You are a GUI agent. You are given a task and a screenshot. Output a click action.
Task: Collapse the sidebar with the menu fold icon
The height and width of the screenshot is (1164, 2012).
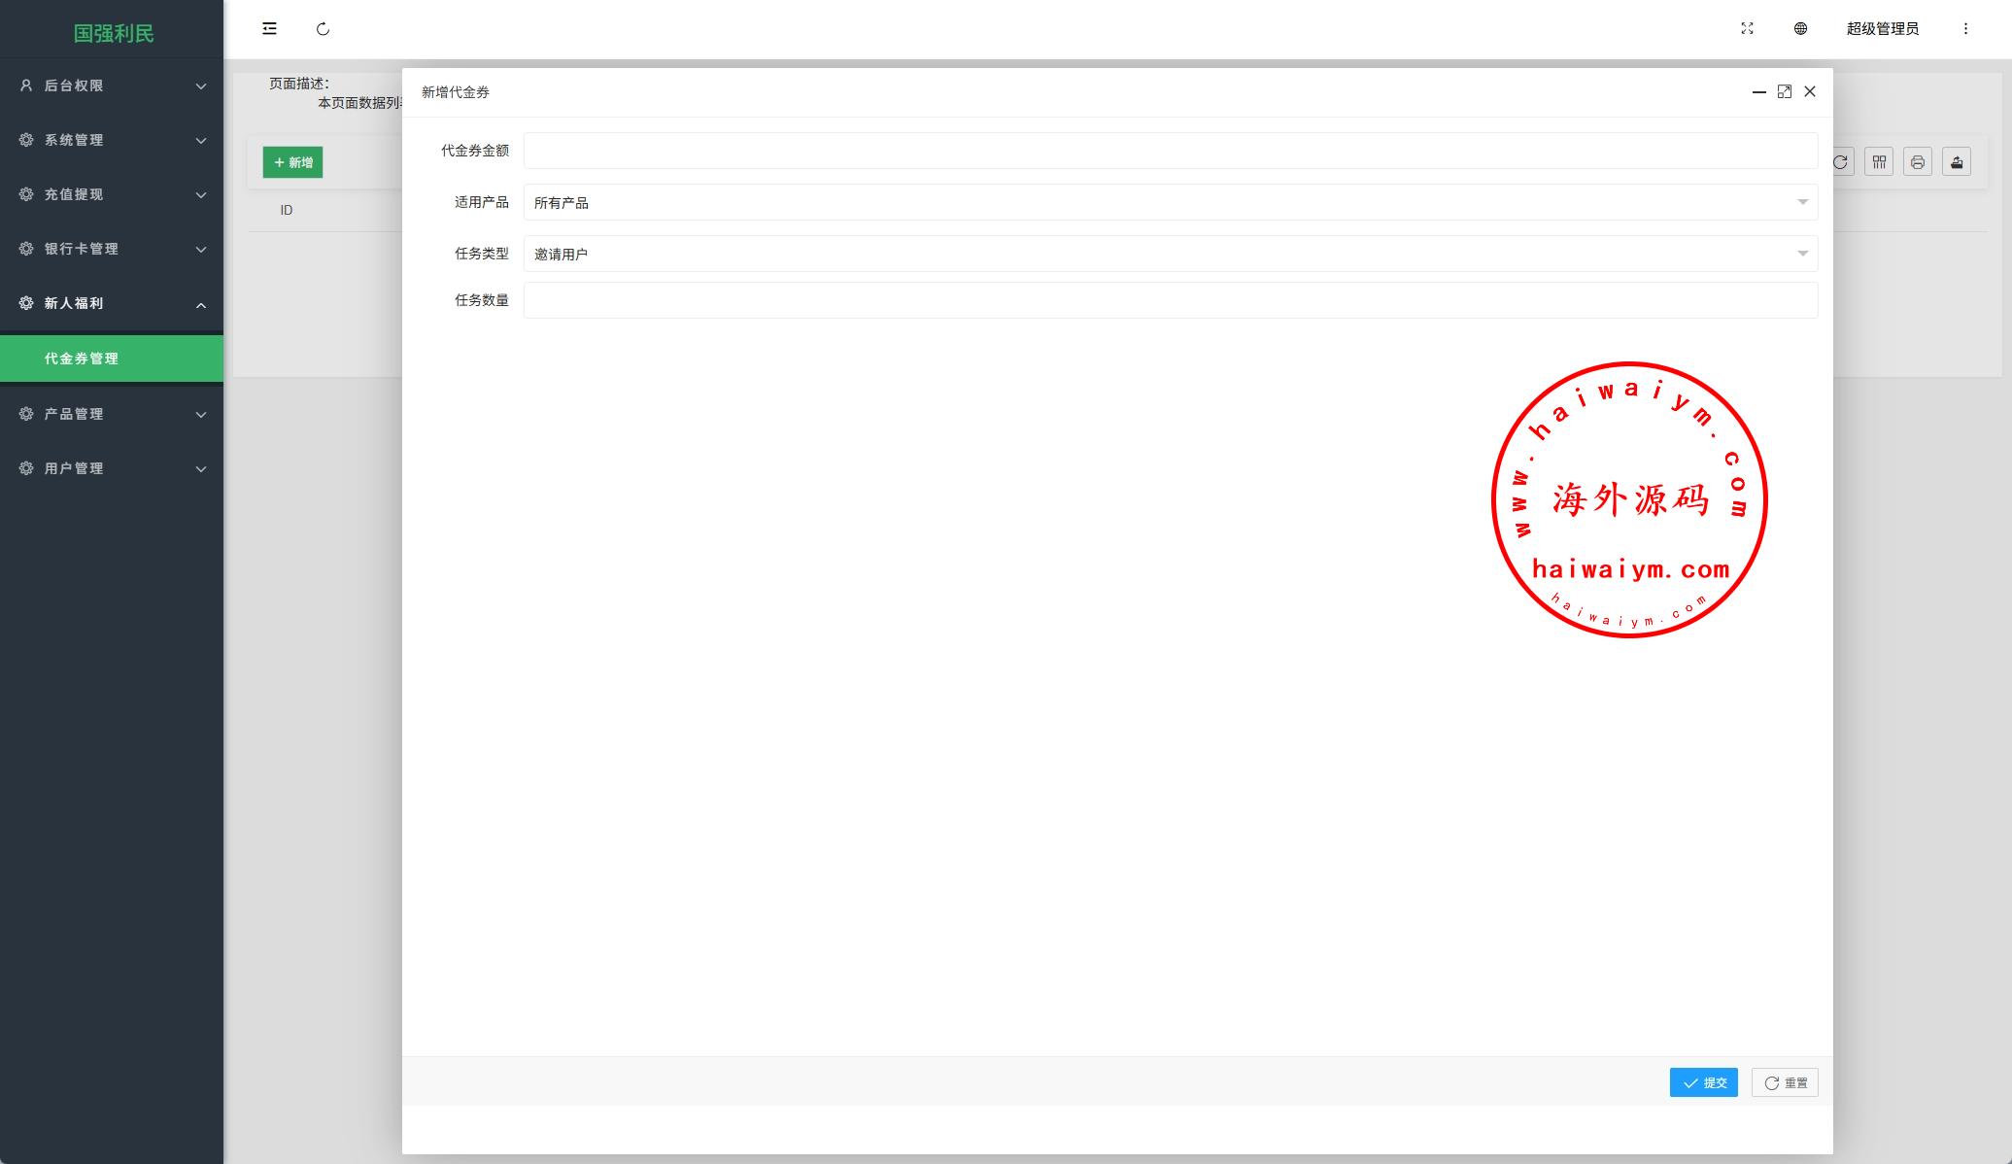click(269, 29)
